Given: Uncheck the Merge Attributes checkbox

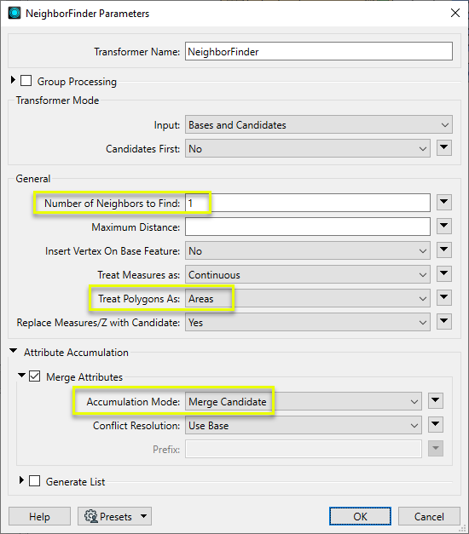Looking at the screenshot, I should (34, 376).
